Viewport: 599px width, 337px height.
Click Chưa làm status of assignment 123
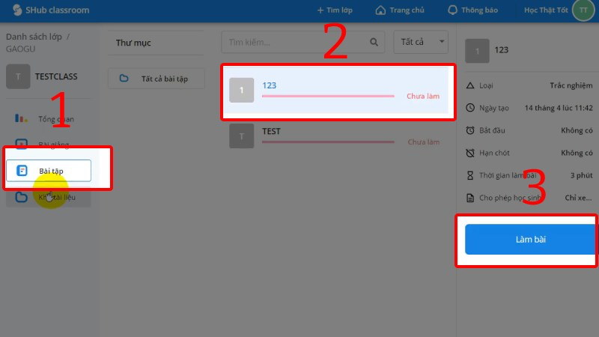pyautogui.click(x=423, y=97)
